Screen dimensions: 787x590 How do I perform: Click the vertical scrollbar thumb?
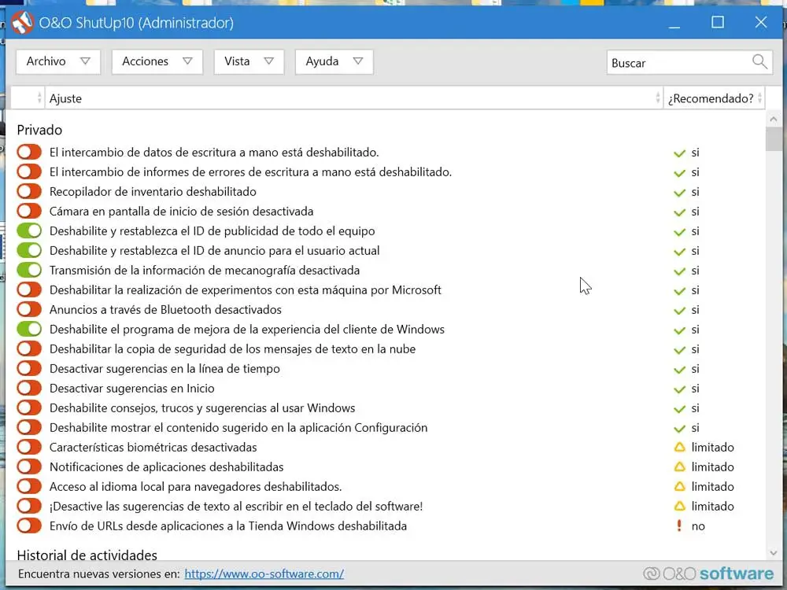773,138
